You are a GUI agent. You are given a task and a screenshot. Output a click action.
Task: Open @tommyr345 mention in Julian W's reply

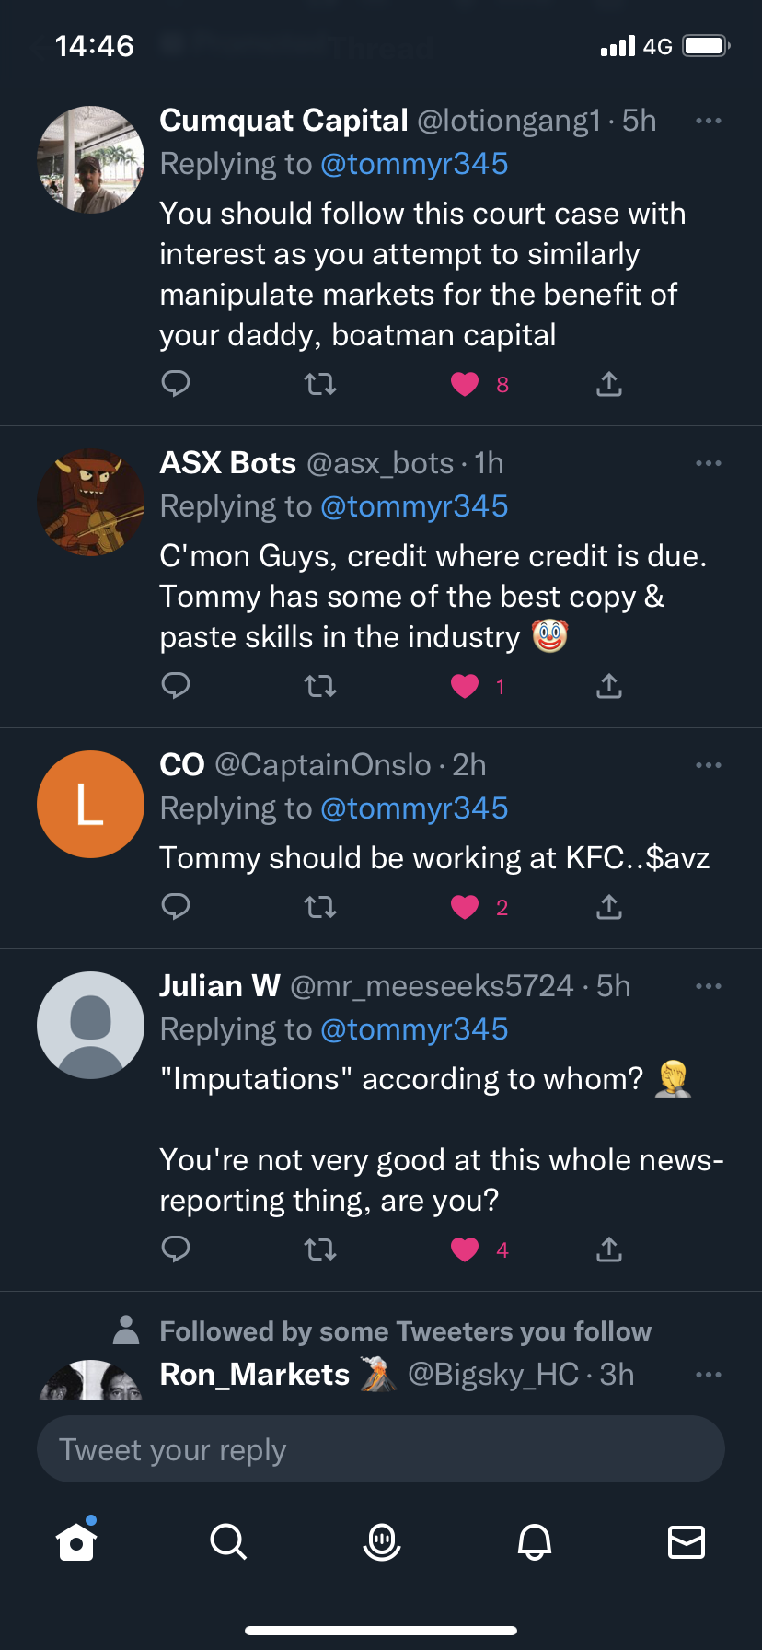(x=414, y=1029)
